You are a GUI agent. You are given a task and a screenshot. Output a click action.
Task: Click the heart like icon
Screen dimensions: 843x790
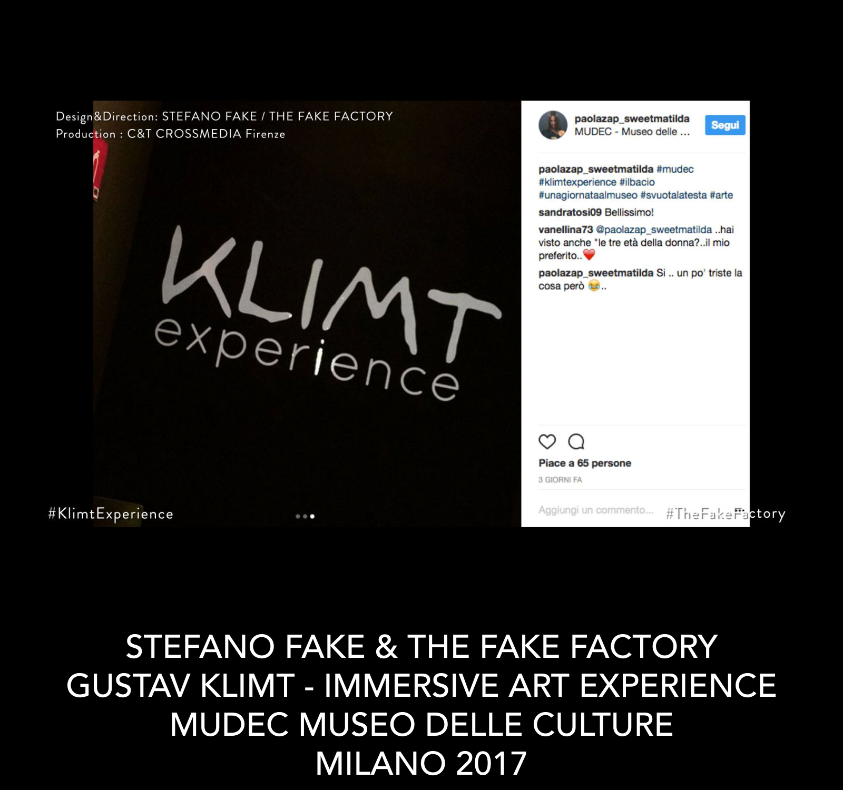[547, 441]
